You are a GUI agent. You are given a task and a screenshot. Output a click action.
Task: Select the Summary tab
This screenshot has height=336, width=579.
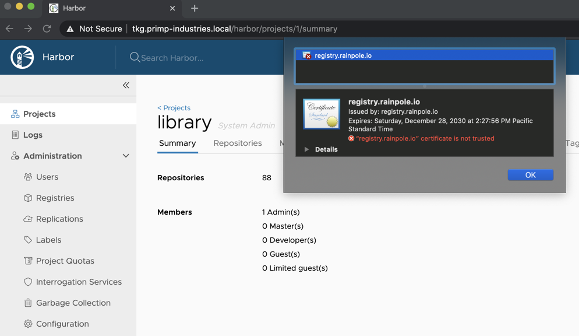click(177, 143)
